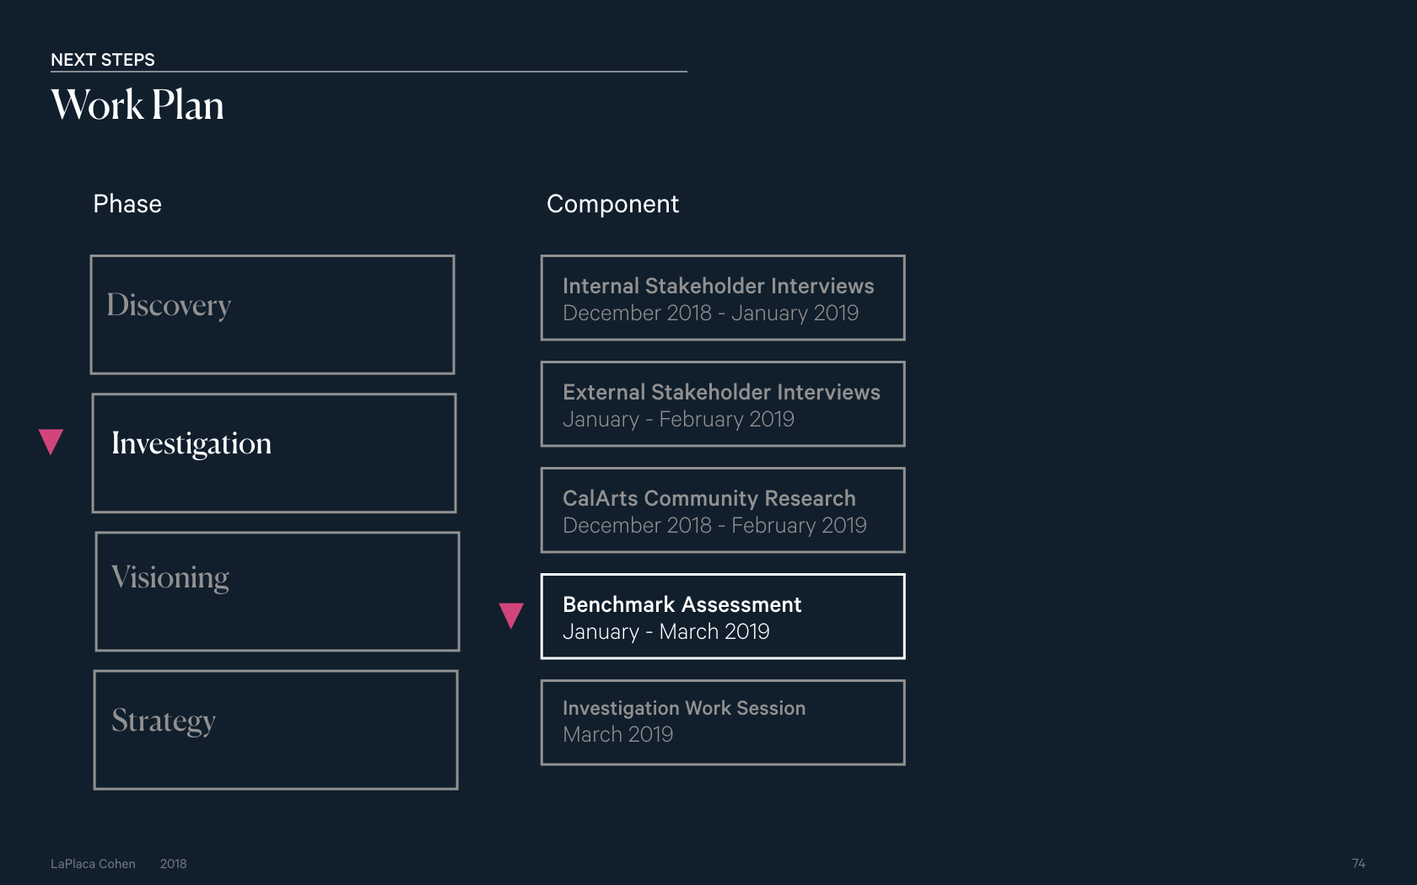This screenshot has width=1417, height=885.
Task: Click the Work Plan title
Action: coord(137,105)
